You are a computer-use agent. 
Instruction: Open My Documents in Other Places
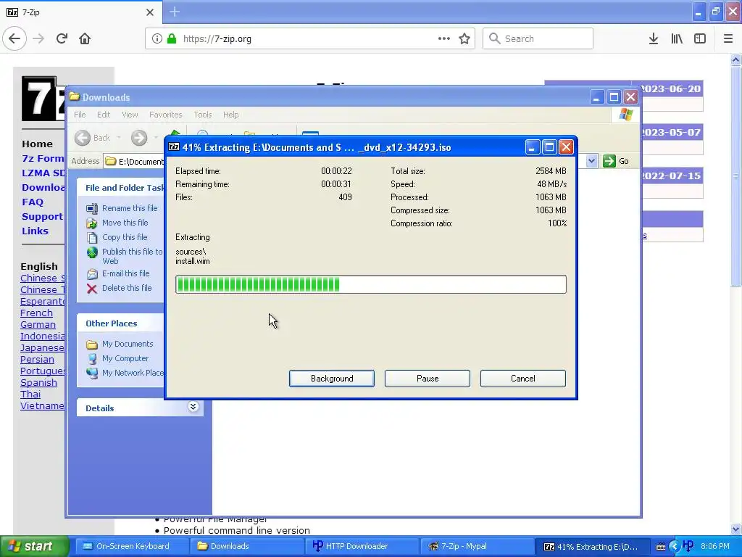click(x=128, y=344)
